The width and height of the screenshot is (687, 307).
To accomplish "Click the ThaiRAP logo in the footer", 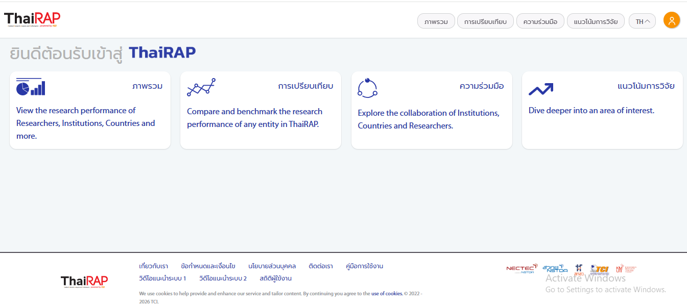I will tap(84, 282).
